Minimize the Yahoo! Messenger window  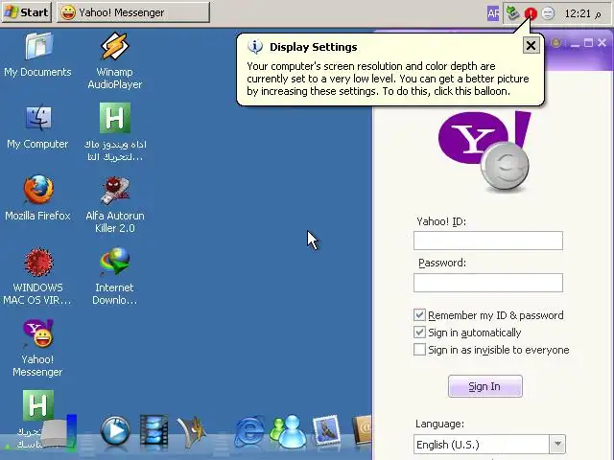tap(575, 44)
